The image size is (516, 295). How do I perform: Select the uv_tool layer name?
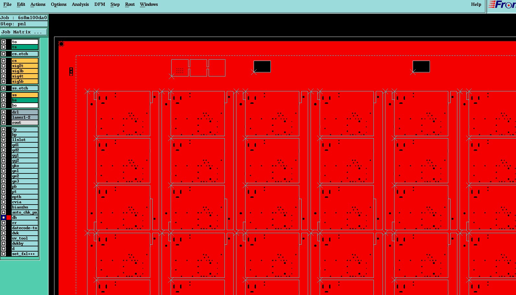(x=25, y=238)
